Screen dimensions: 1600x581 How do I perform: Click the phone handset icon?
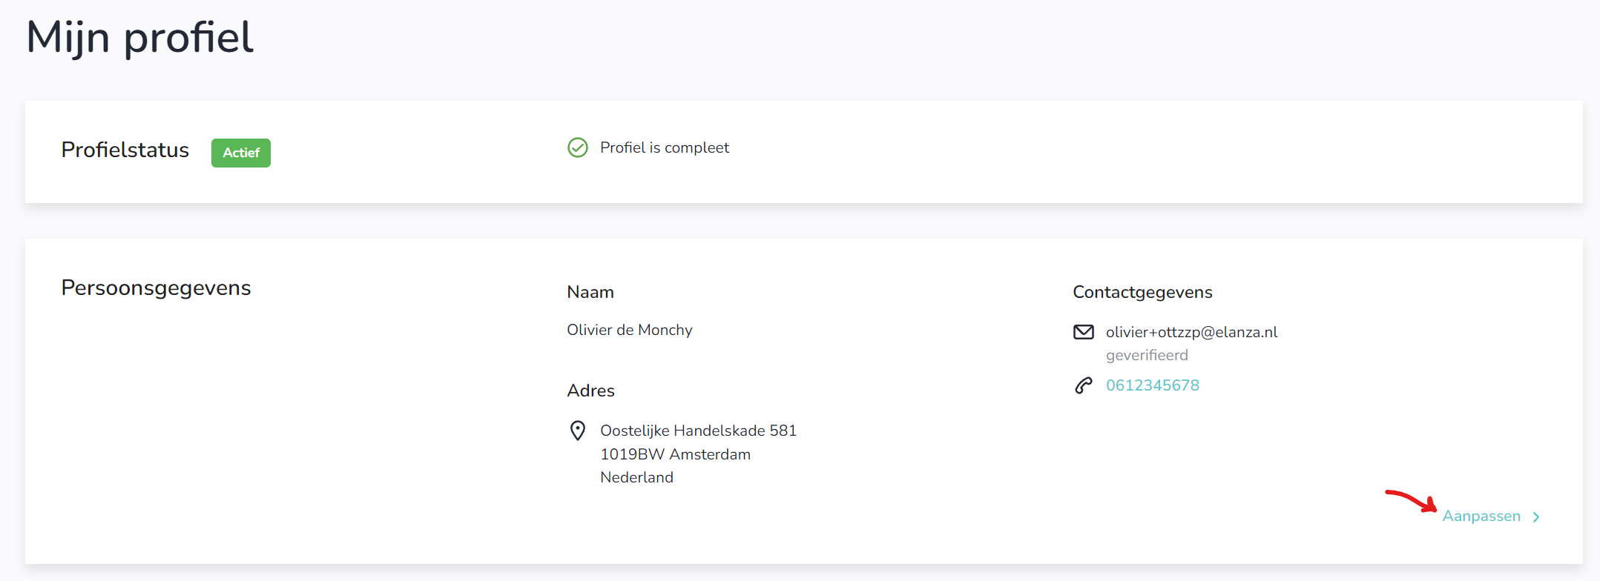[x=1084, y=385]
